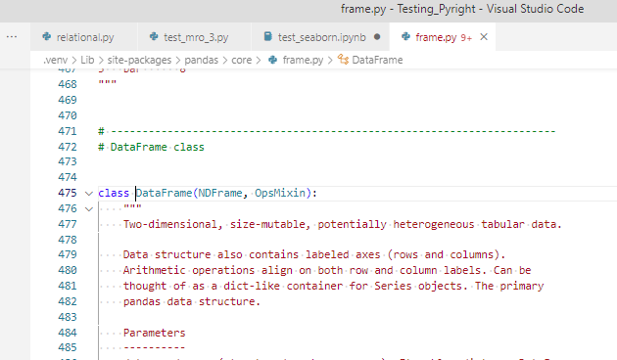The height and width of the screenshot is (360, 617).
Task: Click line number 484 in gutter
Action: pos(68,333)
